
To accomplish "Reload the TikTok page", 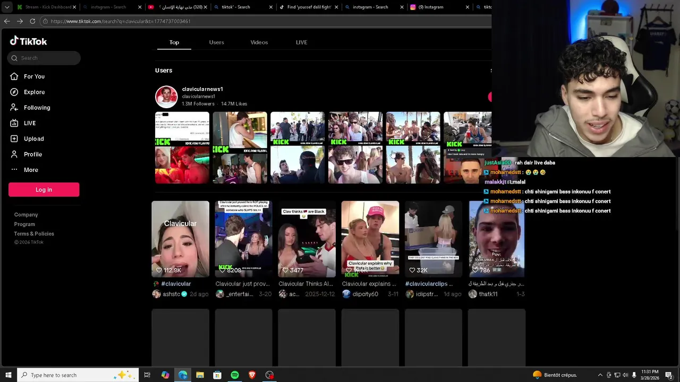I will 32,21.
